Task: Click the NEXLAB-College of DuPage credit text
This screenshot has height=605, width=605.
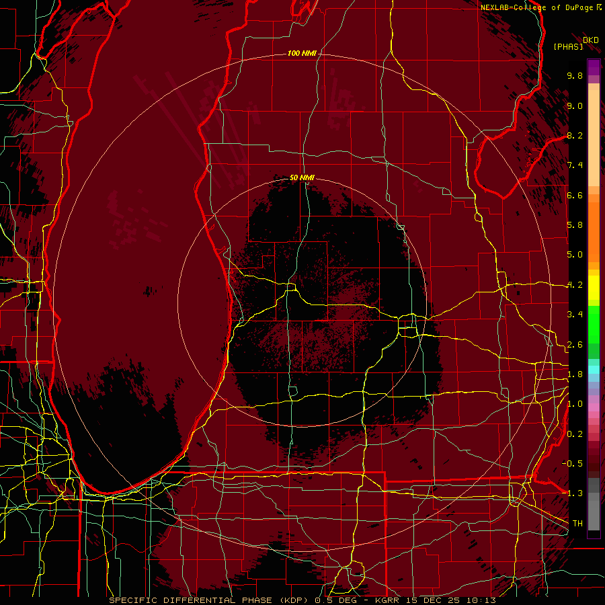Action: [x=538, y=7]
